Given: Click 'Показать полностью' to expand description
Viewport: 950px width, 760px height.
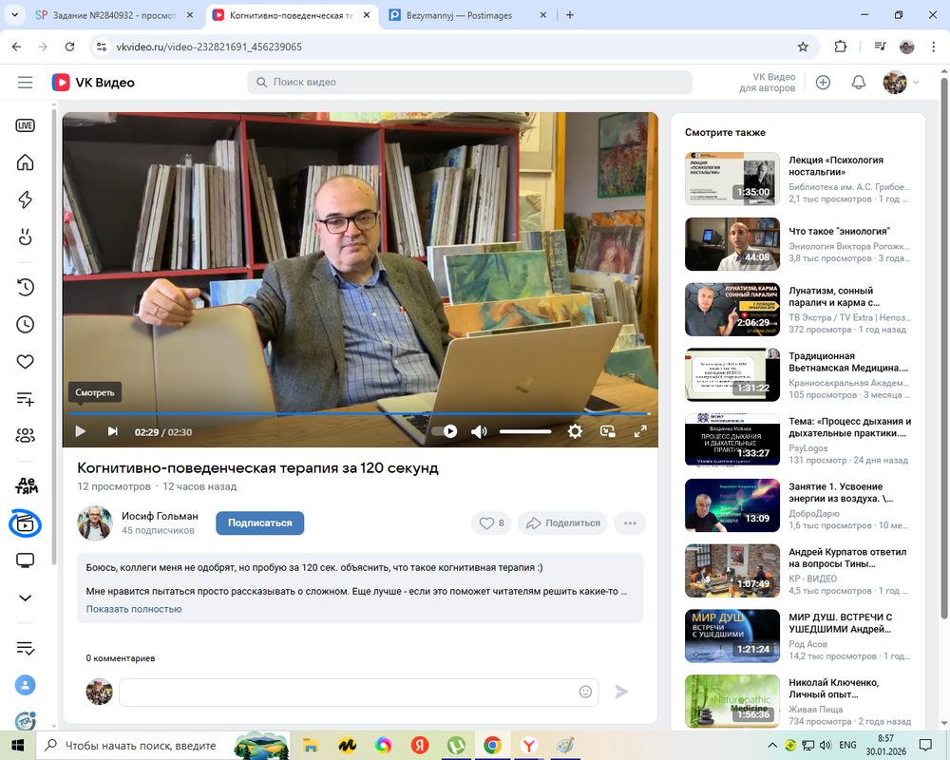Looking at the screenshot, I should tap(134, 609).
